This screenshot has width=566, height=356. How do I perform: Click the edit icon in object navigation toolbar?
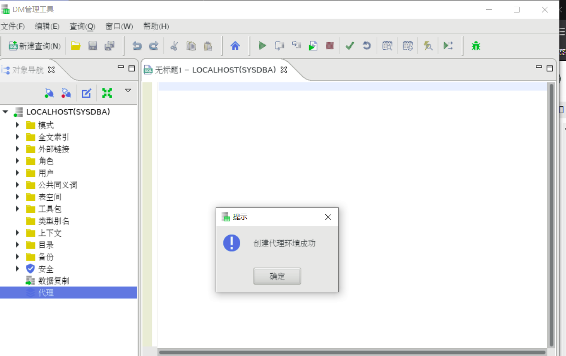(x=86, y=92)
